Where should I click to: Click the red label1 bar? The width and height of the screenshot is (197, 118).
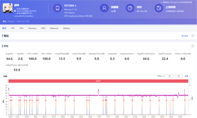[x=98, y=81]
